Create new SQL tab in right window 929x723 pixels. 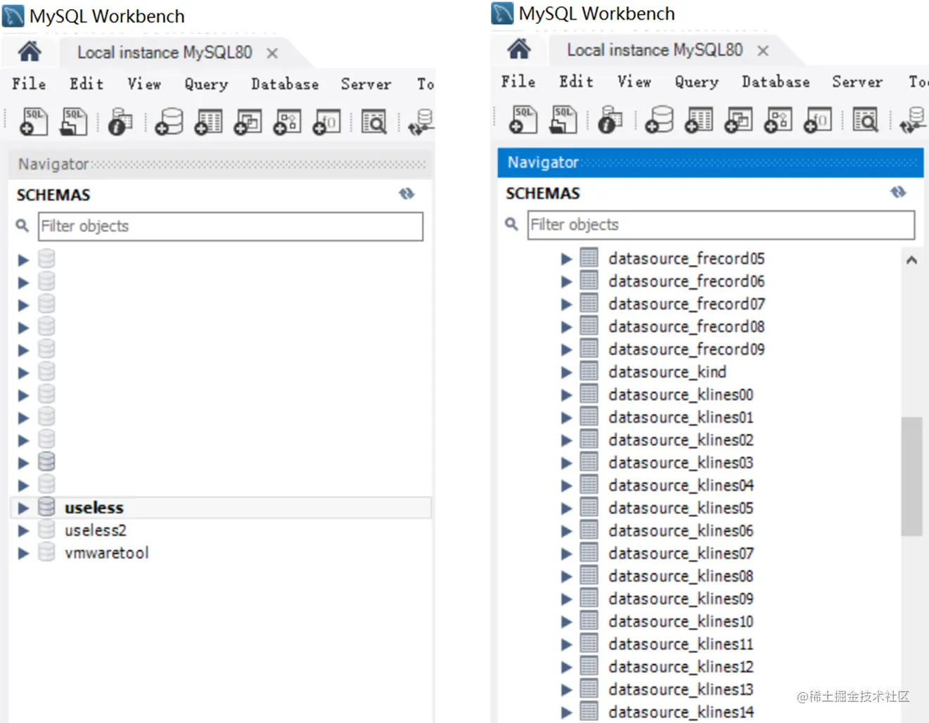point(523,119)
